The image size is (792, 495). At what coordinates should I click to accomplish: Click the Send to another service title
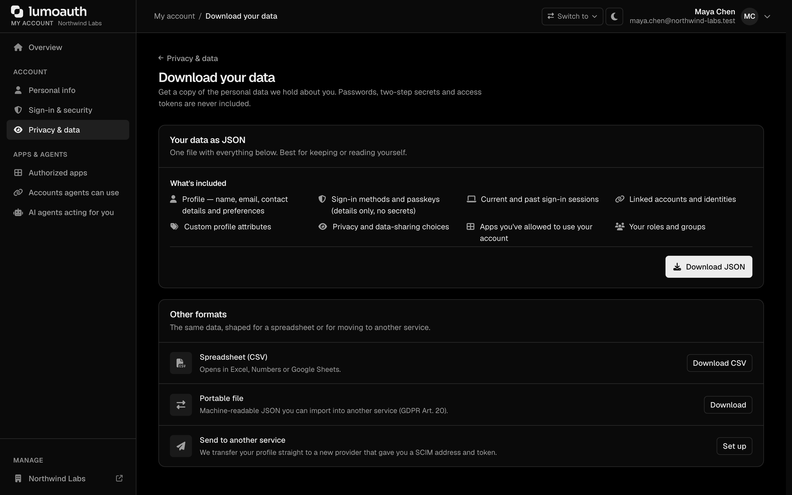click(243, 440)
